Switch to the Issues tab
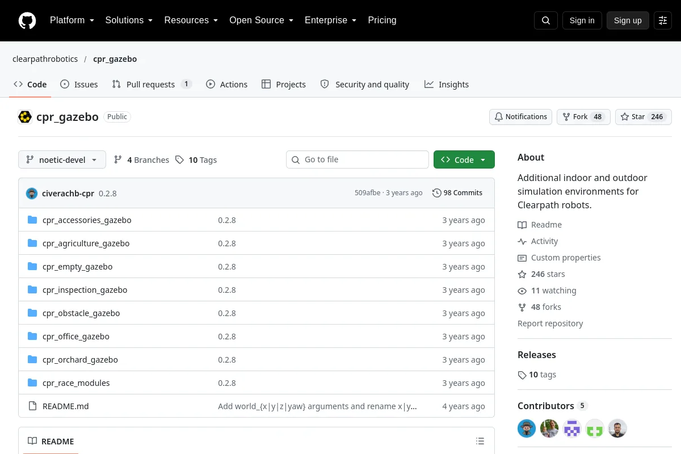 pyautogui.click(x=79, y=85)
